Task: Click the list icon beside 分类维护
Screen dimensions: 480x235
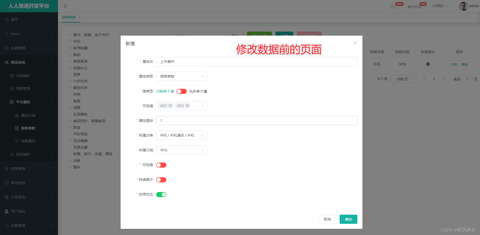Action: pyautogui.click(x=12, y=76)
